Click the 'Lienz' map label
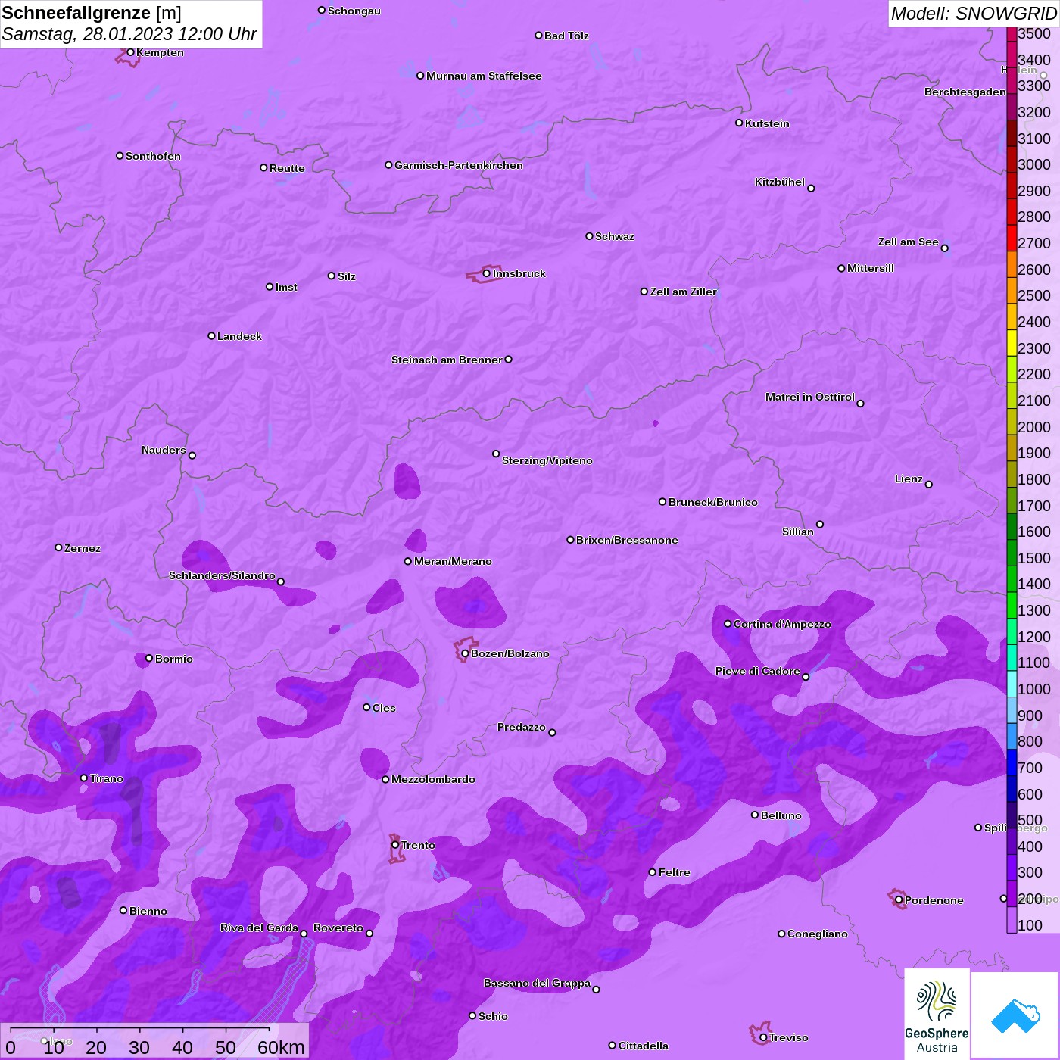1060x1060 pixels. tap(909, 479)
